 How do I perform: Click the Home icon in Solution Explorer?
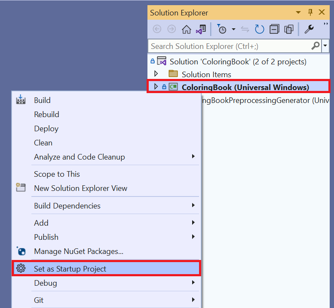pos(186,29)
